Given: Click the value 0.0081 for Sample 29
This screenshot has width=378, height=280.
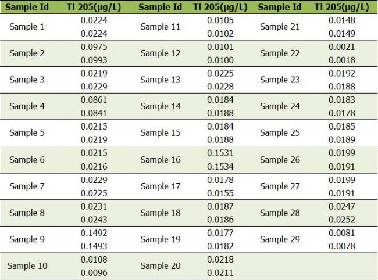Looking at the screenshot, I should tap(342, 233).
